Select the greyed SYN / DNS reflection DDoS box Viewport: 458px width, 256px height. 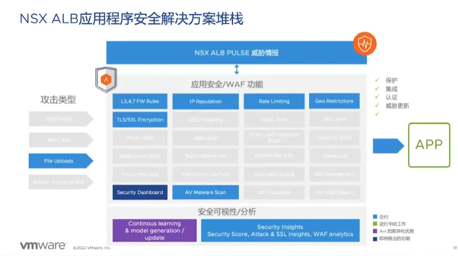274,138
